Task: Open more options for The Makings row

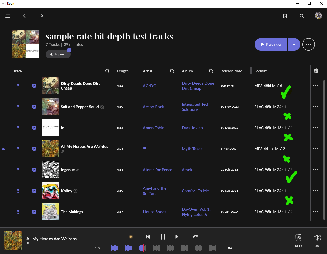Action: [x=316, y=212]
